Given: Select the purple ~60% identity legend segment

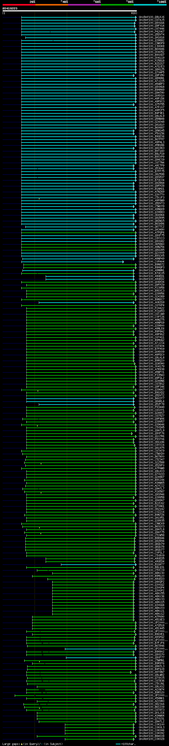Looking at the screenshot, I should point(84,5).
